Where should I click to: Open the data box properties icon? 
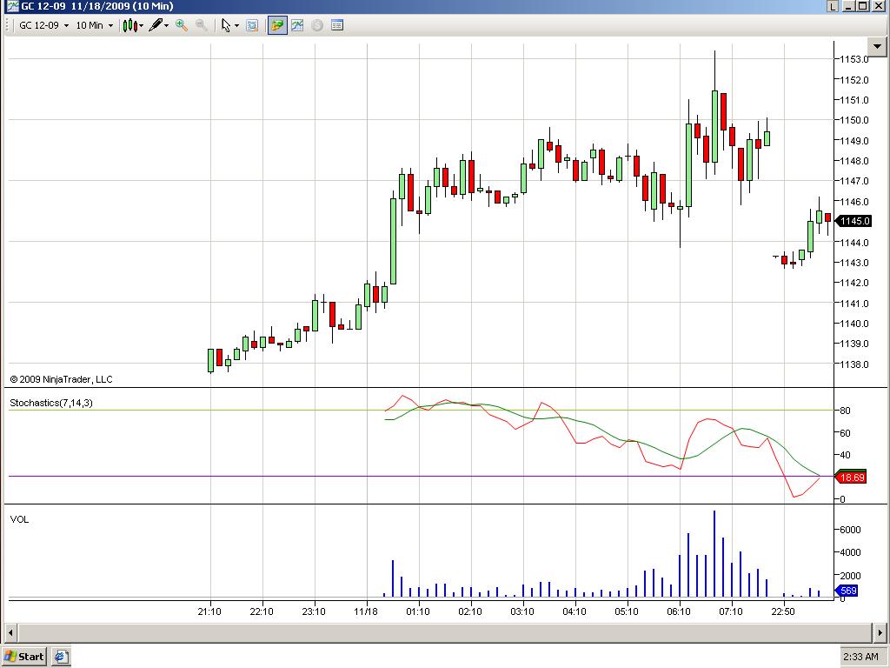tap(337, 25)
